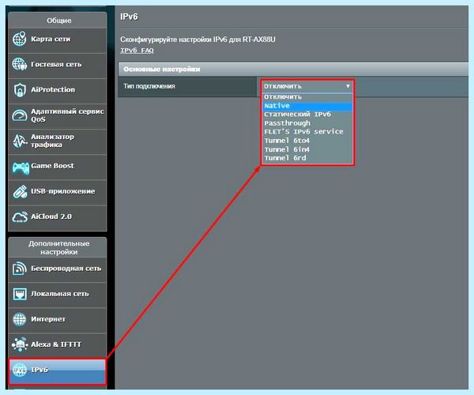The width and height of the screenshot is (474, 395).
Task: Click the Alexa & IFTTT icon
Action: (x=20, y=344)
